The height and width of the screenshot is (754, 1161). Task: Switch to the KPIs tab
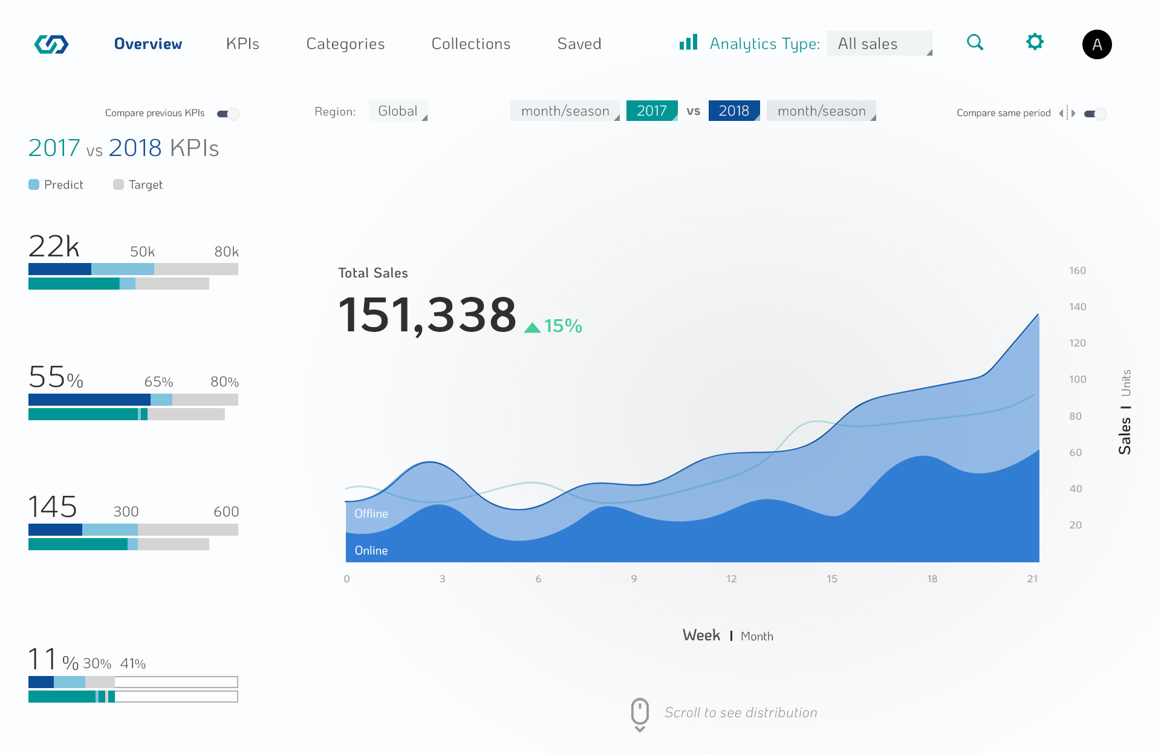242,44
